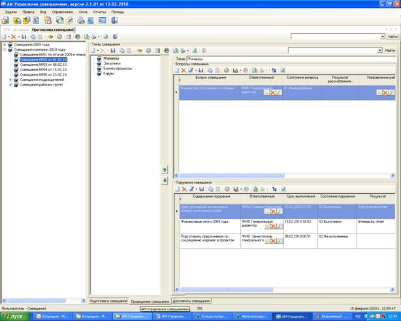Open the Справочники menu
This screenshot has width=401, height=321.
63,12
